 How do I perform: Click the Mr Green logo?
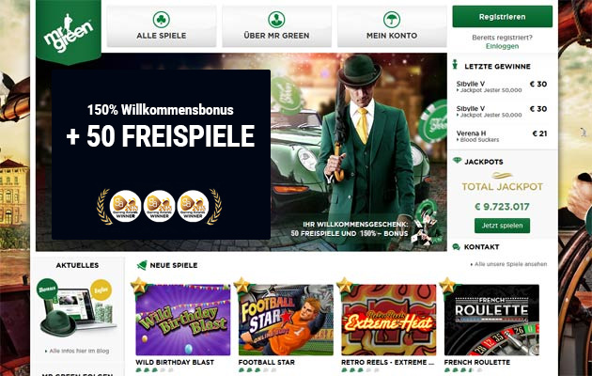coord(69,32)
